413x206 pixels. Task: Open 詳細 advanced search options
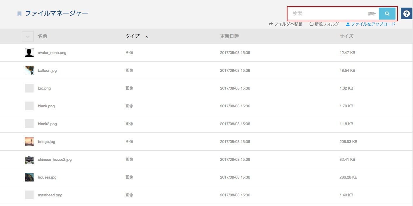pos(372,14)
